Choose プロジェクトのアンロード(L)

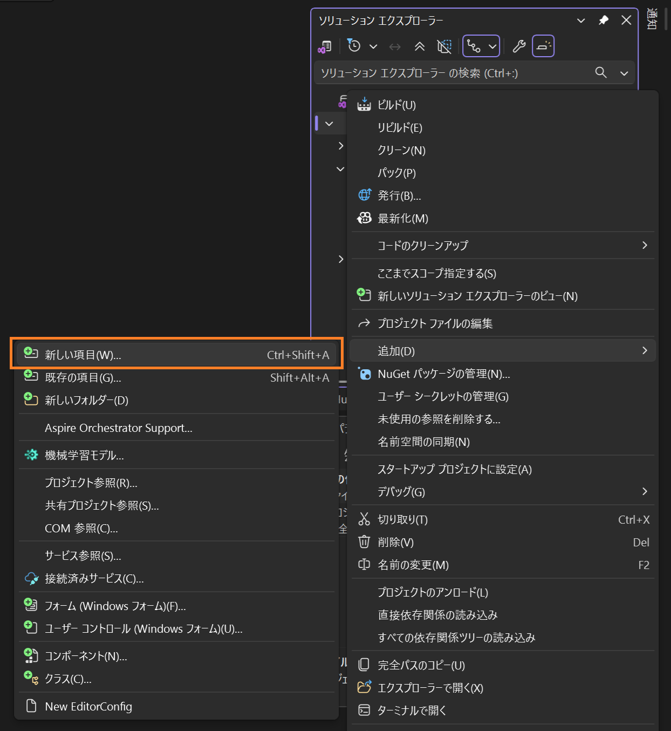pos(503,592)
